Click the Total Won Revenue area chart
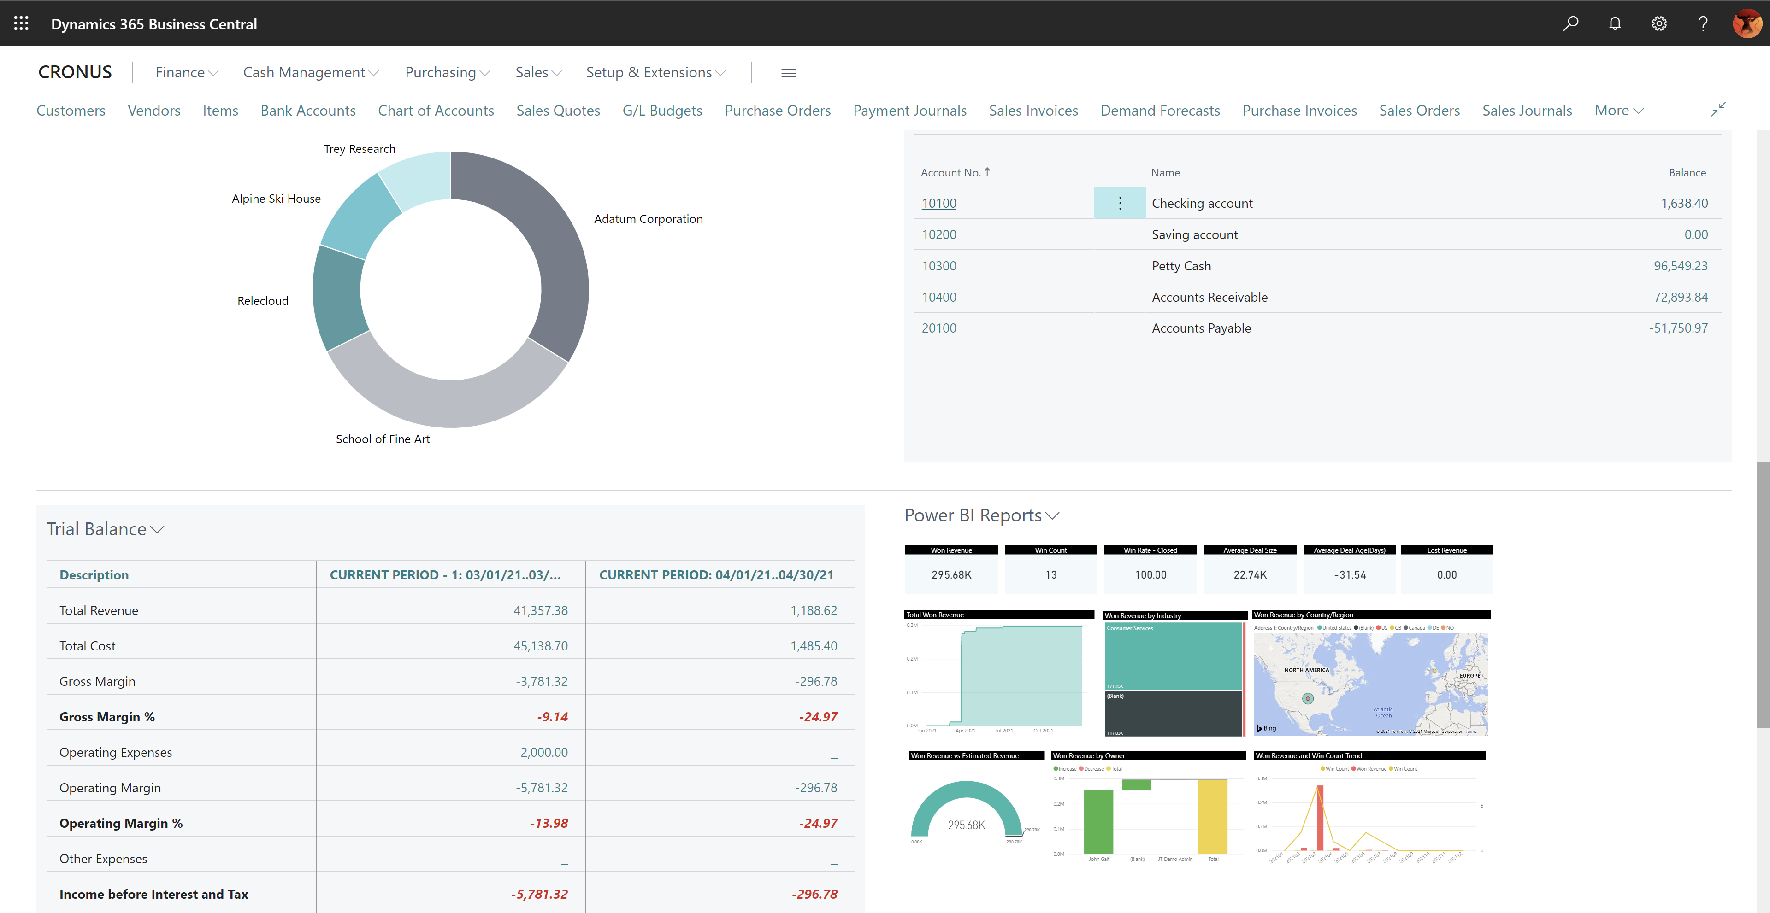The image size is (1770, 913). pyautogui.click(x=998, y=673)
